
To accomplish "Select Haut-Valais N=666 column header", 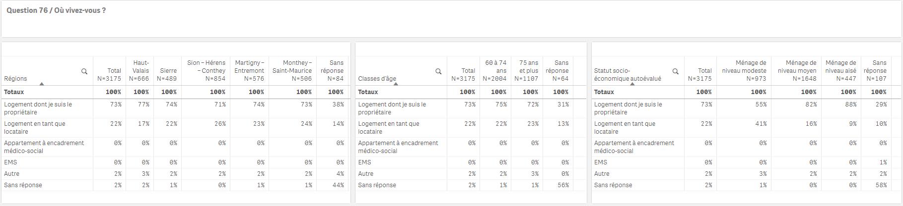I will click(x=139, y=71).
